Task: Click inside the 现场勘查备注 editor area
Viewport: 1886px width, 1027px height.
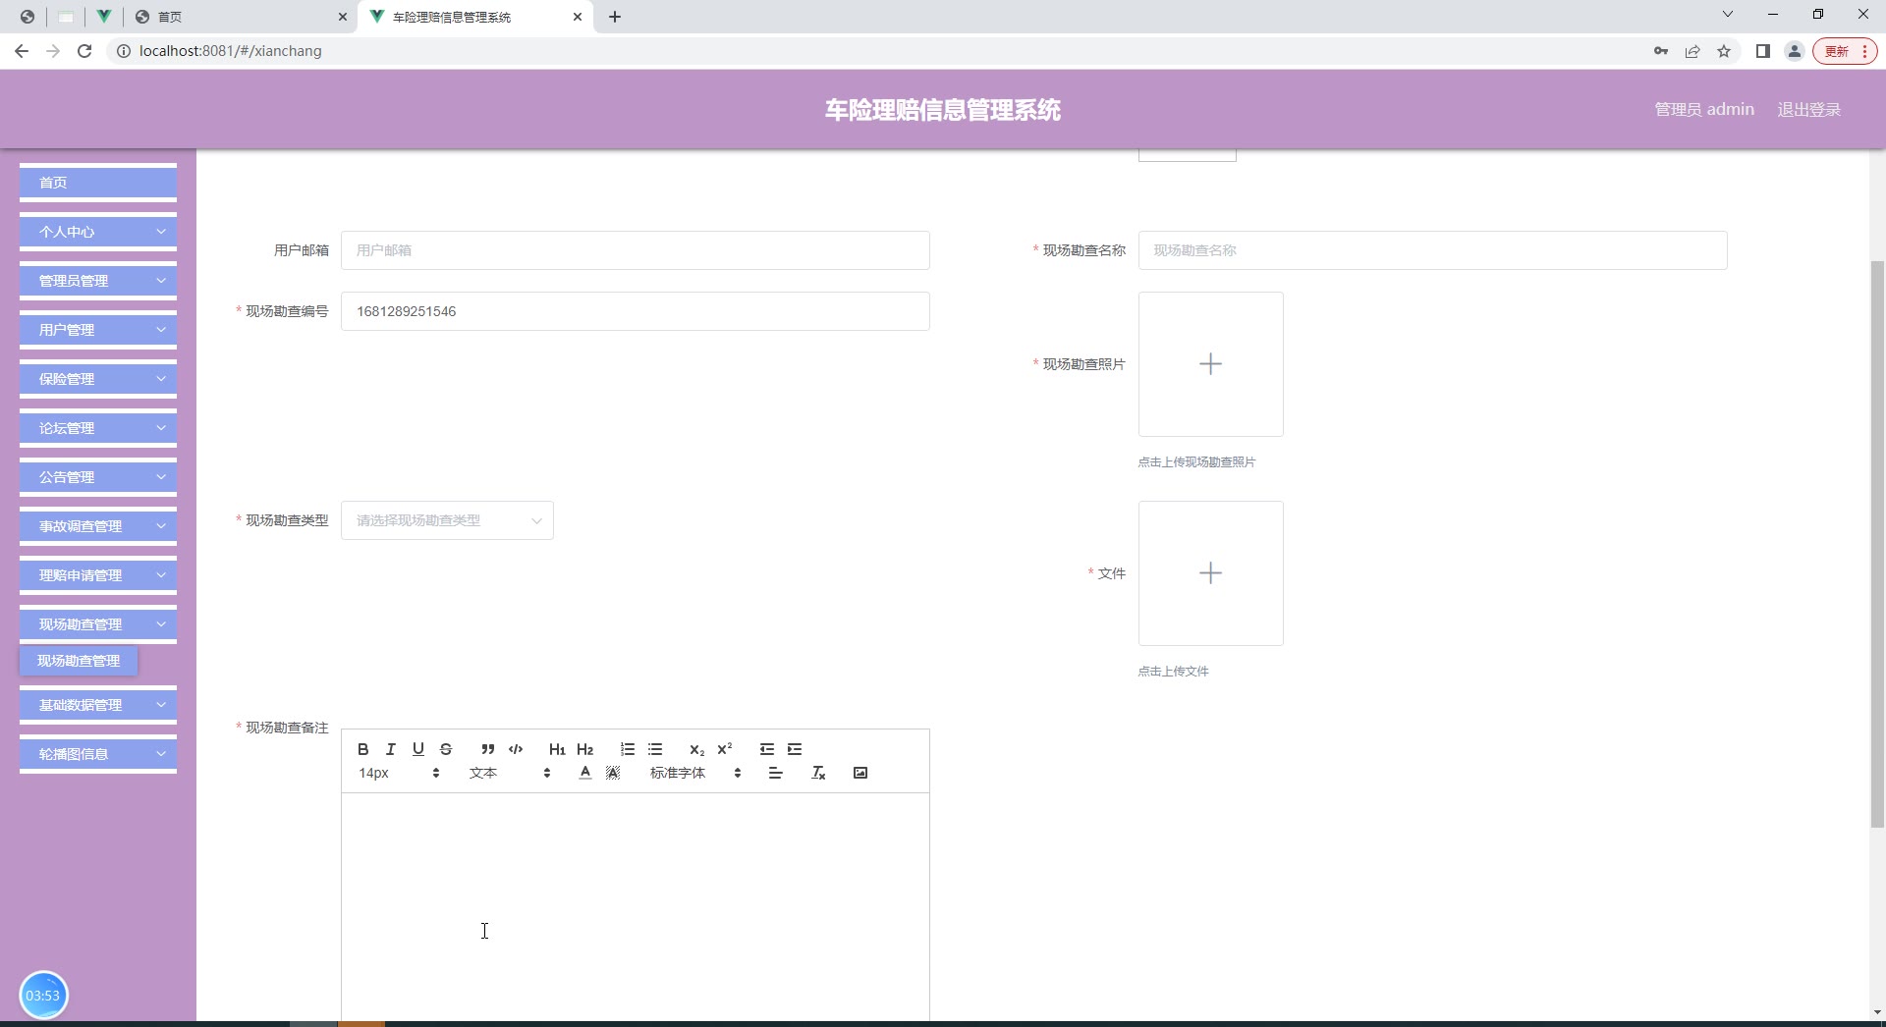Action: (x=636, y=908)
